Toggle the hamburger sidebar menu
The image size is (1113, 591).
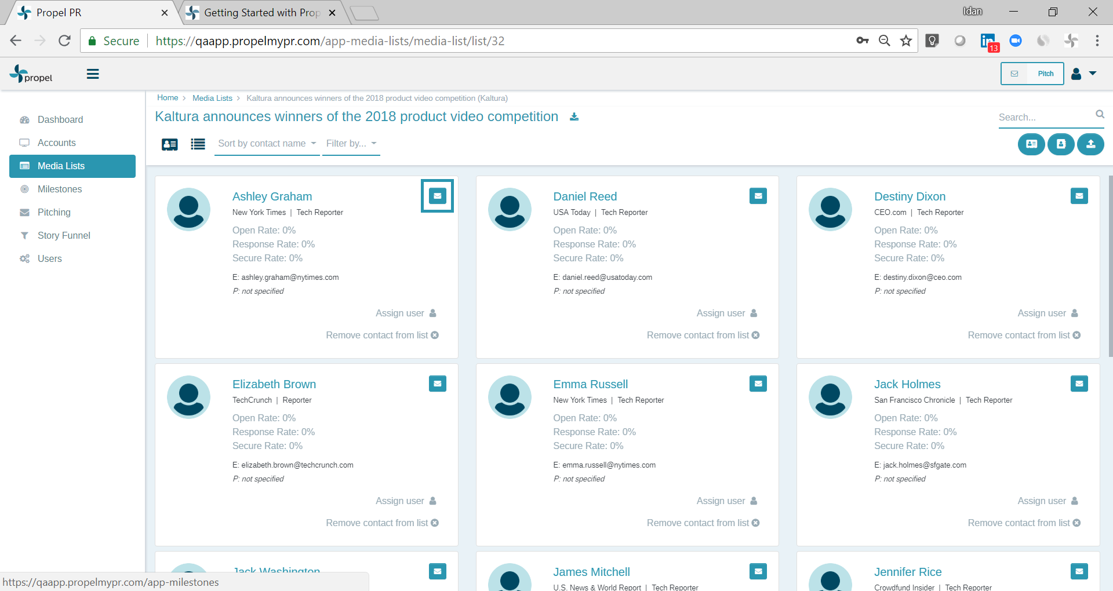point(93,74)
